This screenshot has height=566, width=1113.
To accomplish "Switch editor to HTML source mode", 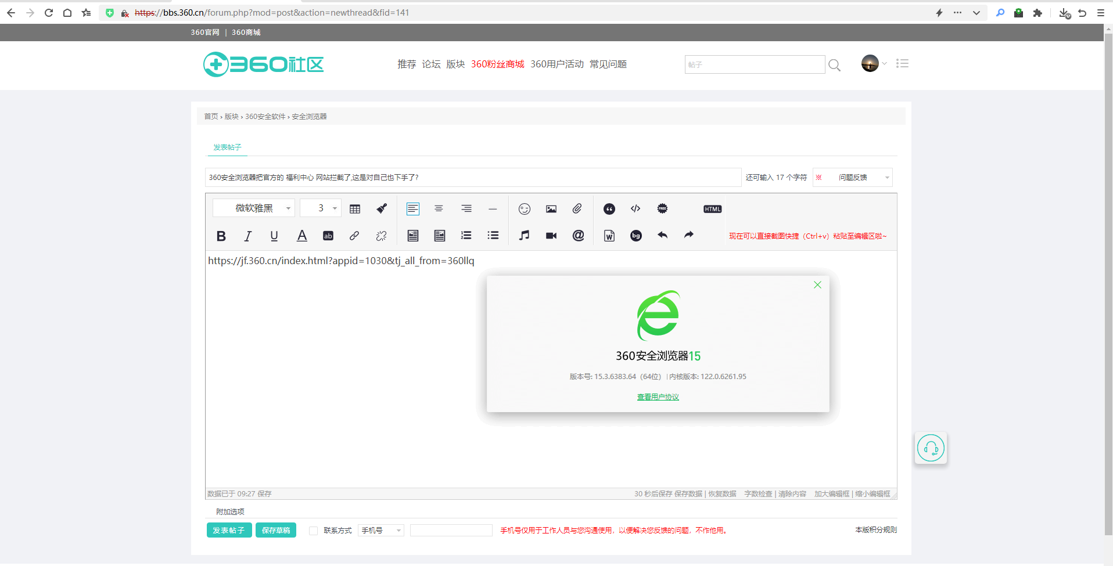I will 712,209.
